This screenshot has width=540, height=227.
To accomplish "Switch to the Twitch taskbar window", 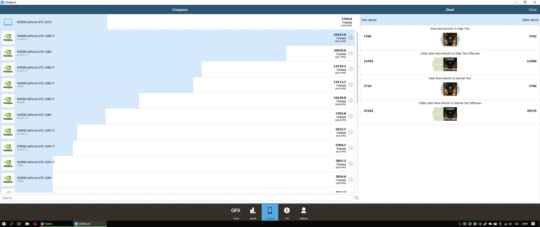I will 56,224.
